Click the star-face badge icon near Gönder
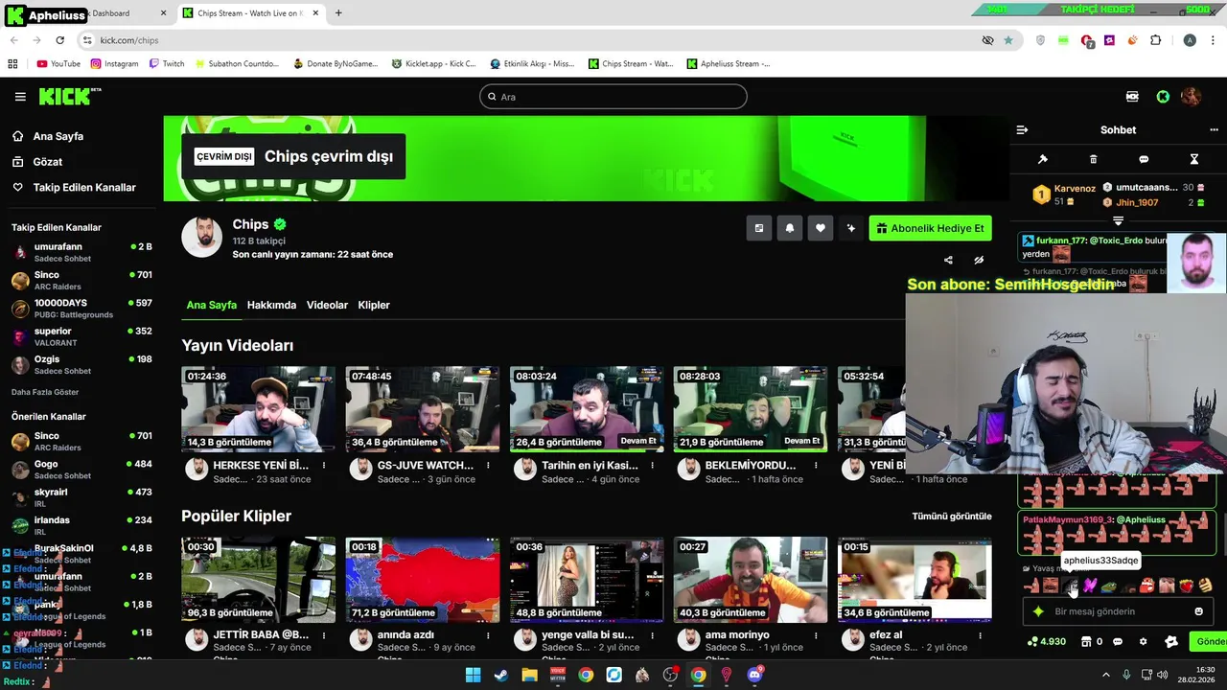Screen dimensions: 1227x690 click(x=1170, y=642)
